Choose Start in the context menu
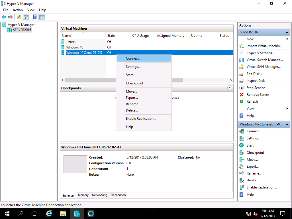292x219 pixels. pos(144,75)
